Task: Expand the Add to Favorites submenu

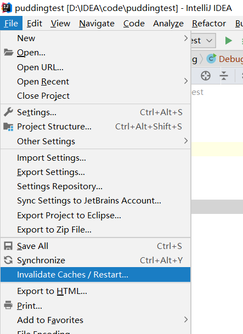Action: click(x=95, y=320)
